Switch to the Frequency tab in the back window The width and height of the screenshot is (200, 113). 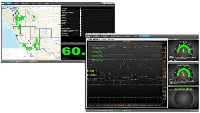(16, 4)
